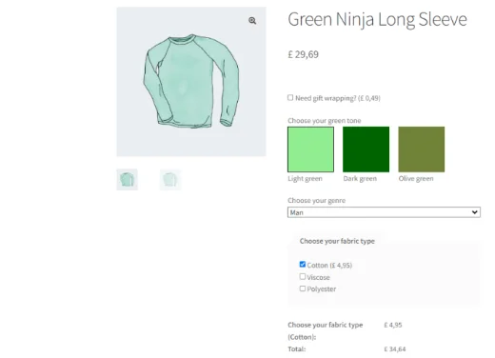Click the Light green label
This screenshot has height=358, width=495.
305,179
